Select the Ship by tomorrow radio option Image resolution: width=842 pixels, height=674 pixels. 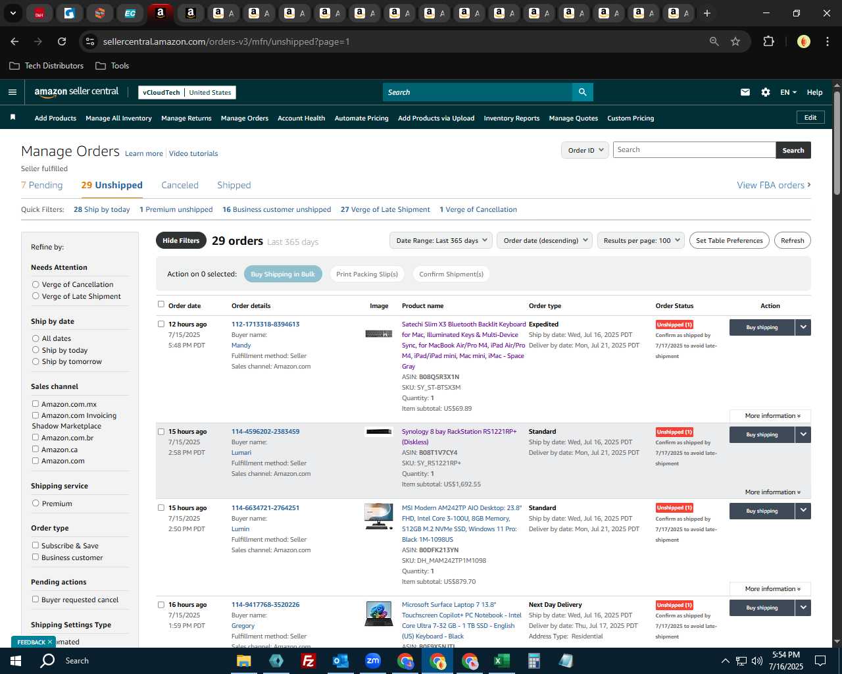(36, 361)
